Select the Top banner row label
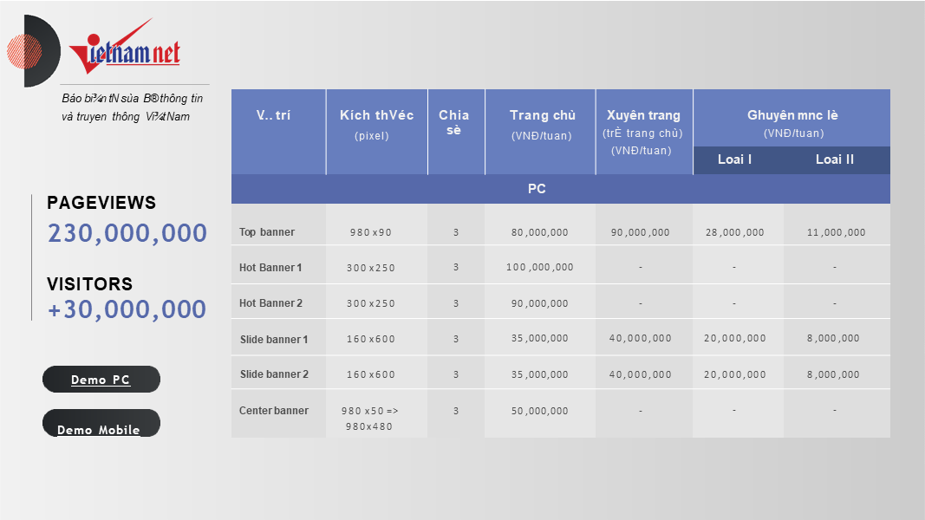Viewport: 925px width, 520px height. pyautogui.click(x=267, y=232)
